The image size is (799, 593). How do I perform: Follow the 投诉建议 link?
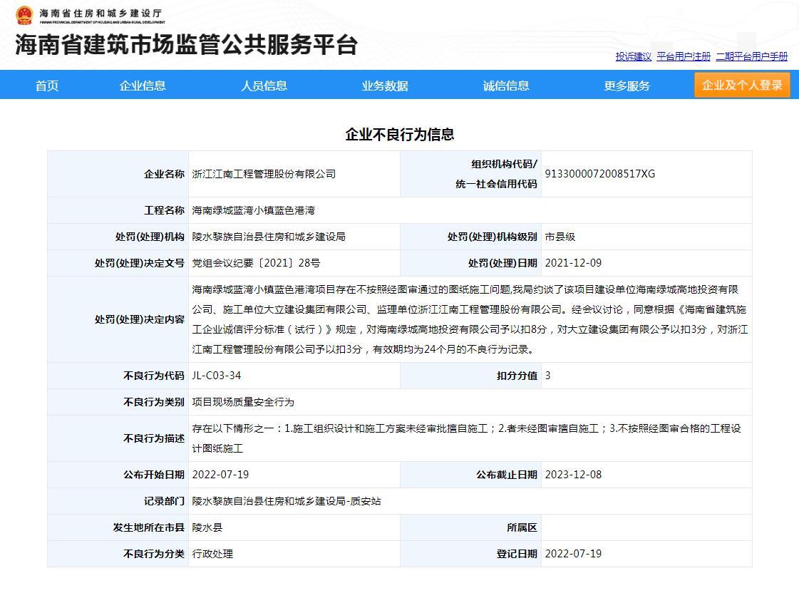[634, 56]
